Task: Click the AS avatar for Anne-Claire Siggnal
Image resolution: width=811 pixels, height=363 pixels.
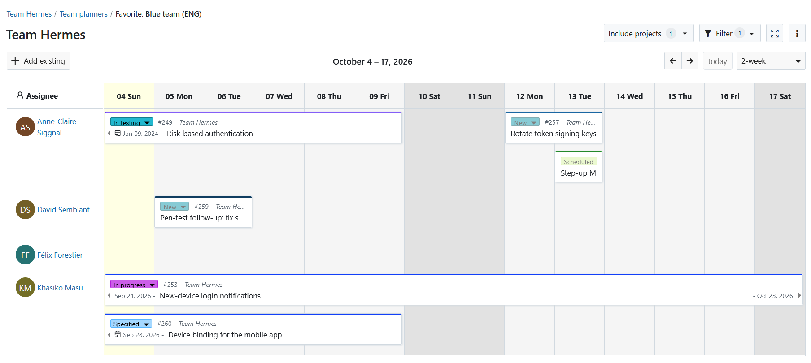Action: pyautogui.click(x=25, y=127)
